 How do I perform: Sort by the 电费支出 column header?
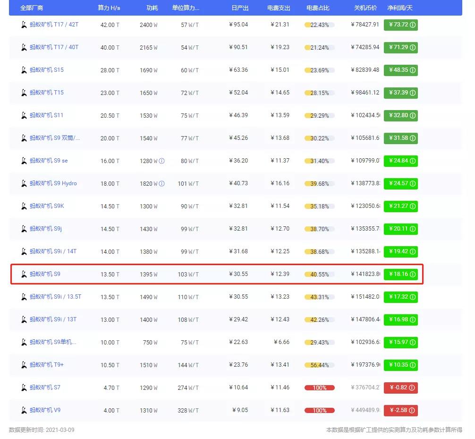279,8
